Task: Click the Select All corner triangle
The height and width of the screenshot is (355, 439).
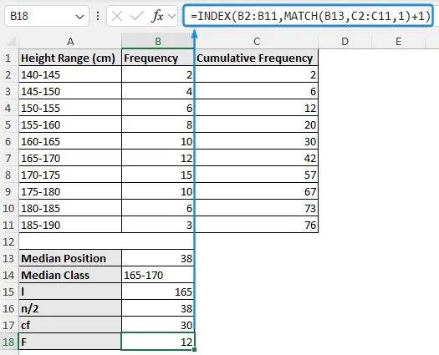Action: click(x=11, y=42)
